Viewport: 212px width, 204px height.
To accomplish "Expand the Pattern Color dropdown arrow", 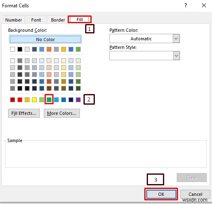I will (x=176, y=39).
